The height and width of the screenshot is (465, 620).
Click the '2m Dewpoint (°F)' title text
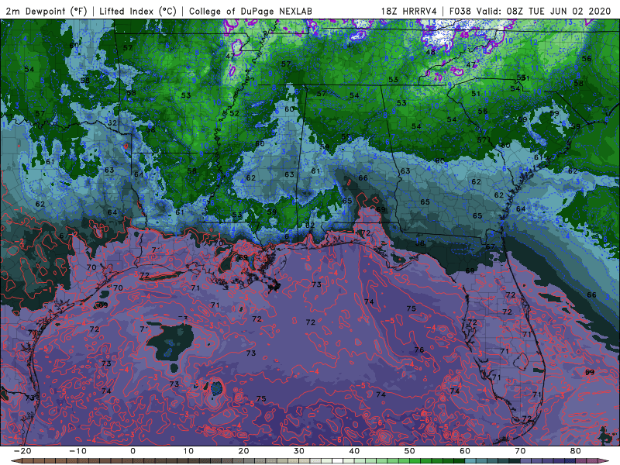(46, 11)
